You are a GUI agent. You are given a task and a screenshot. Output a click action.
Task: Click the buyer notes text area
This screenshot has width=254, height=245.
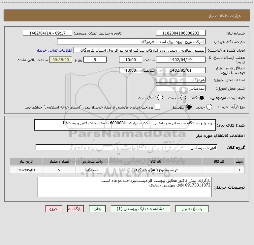click(x=124, y=187)
